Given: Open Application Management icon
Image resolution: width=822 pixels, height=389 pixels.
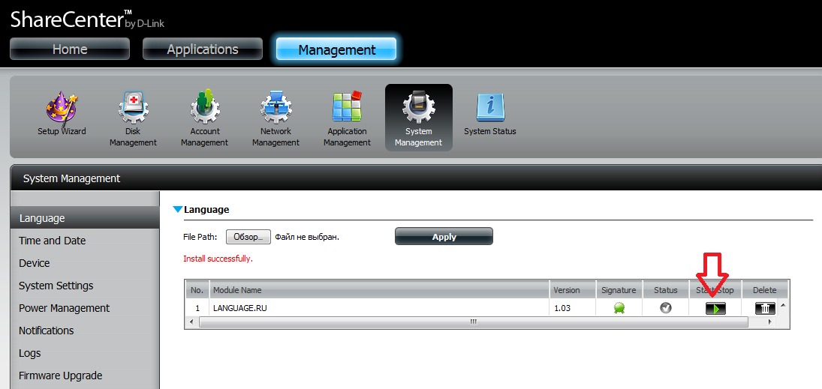Looking at the screenshot, I should (347, 109).
